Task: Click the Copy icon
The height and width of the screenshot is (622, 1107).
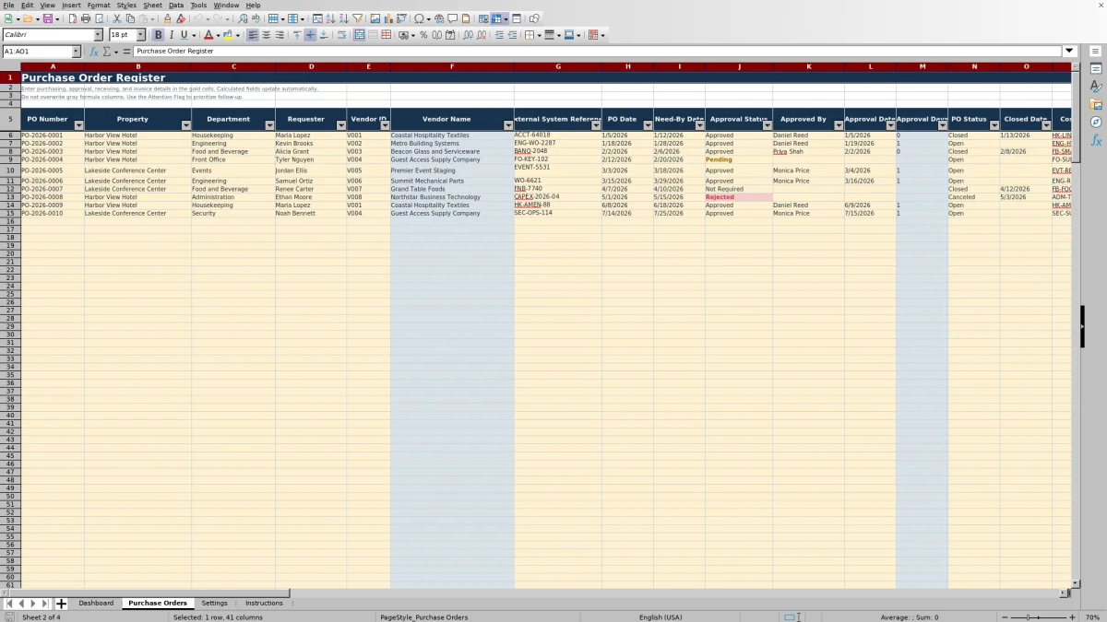Action: click(130, 18)
